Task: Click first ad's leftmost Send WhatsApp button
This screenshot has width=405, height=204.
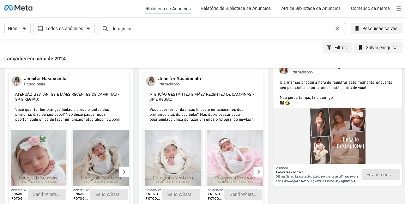Action: point(47,194)
